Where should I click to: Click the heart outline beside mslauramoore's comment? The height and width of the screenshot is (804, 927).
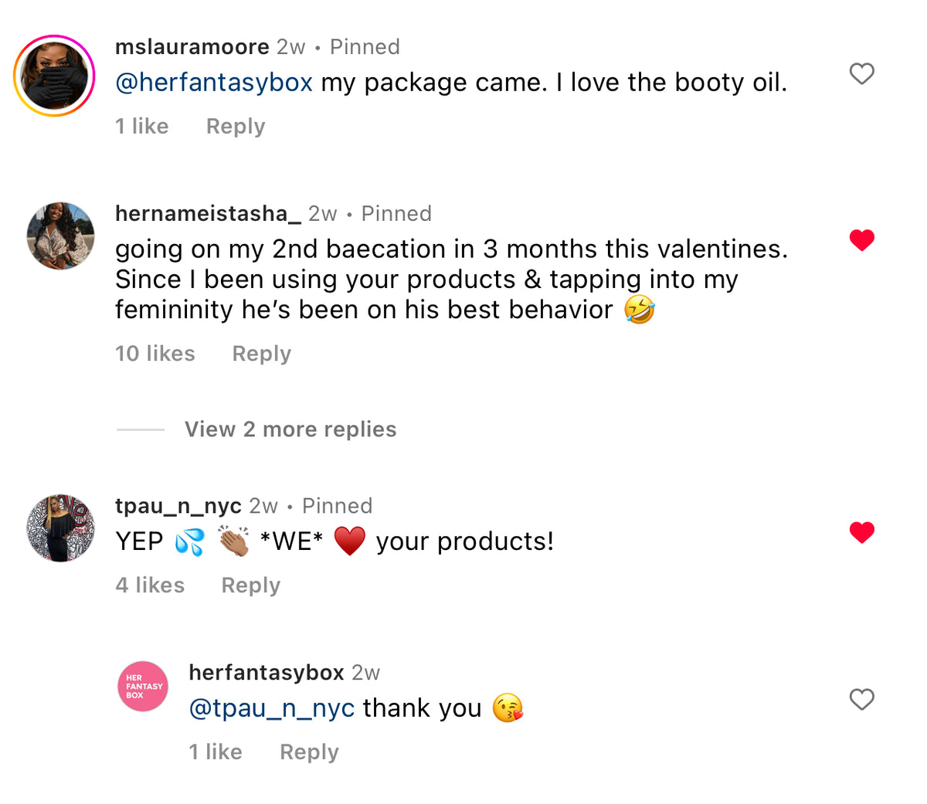tap(861, 73)
